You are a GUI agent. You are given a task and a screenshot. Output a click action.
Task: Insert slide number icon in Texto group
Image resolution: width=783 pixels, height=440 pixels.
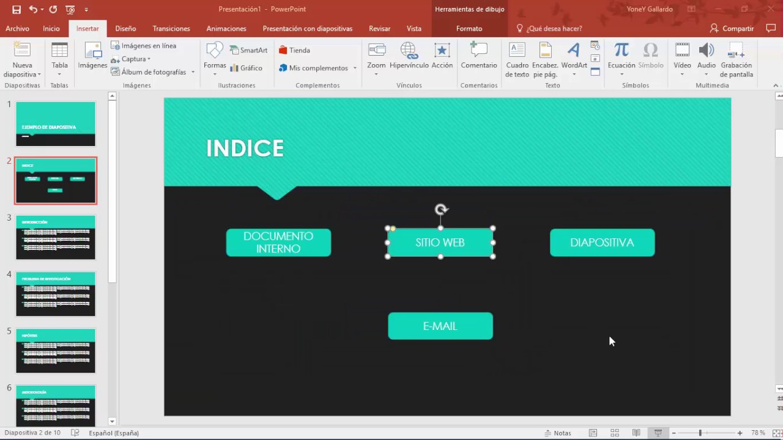tap(595, 59)
